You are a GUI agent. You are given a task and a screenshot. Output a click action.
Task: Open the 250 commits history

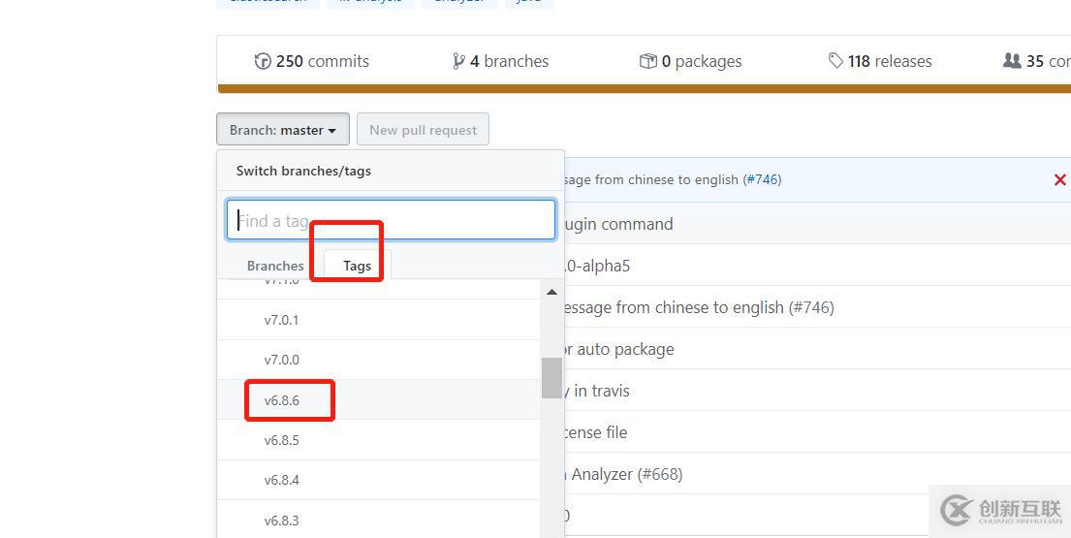pos(311,61)
